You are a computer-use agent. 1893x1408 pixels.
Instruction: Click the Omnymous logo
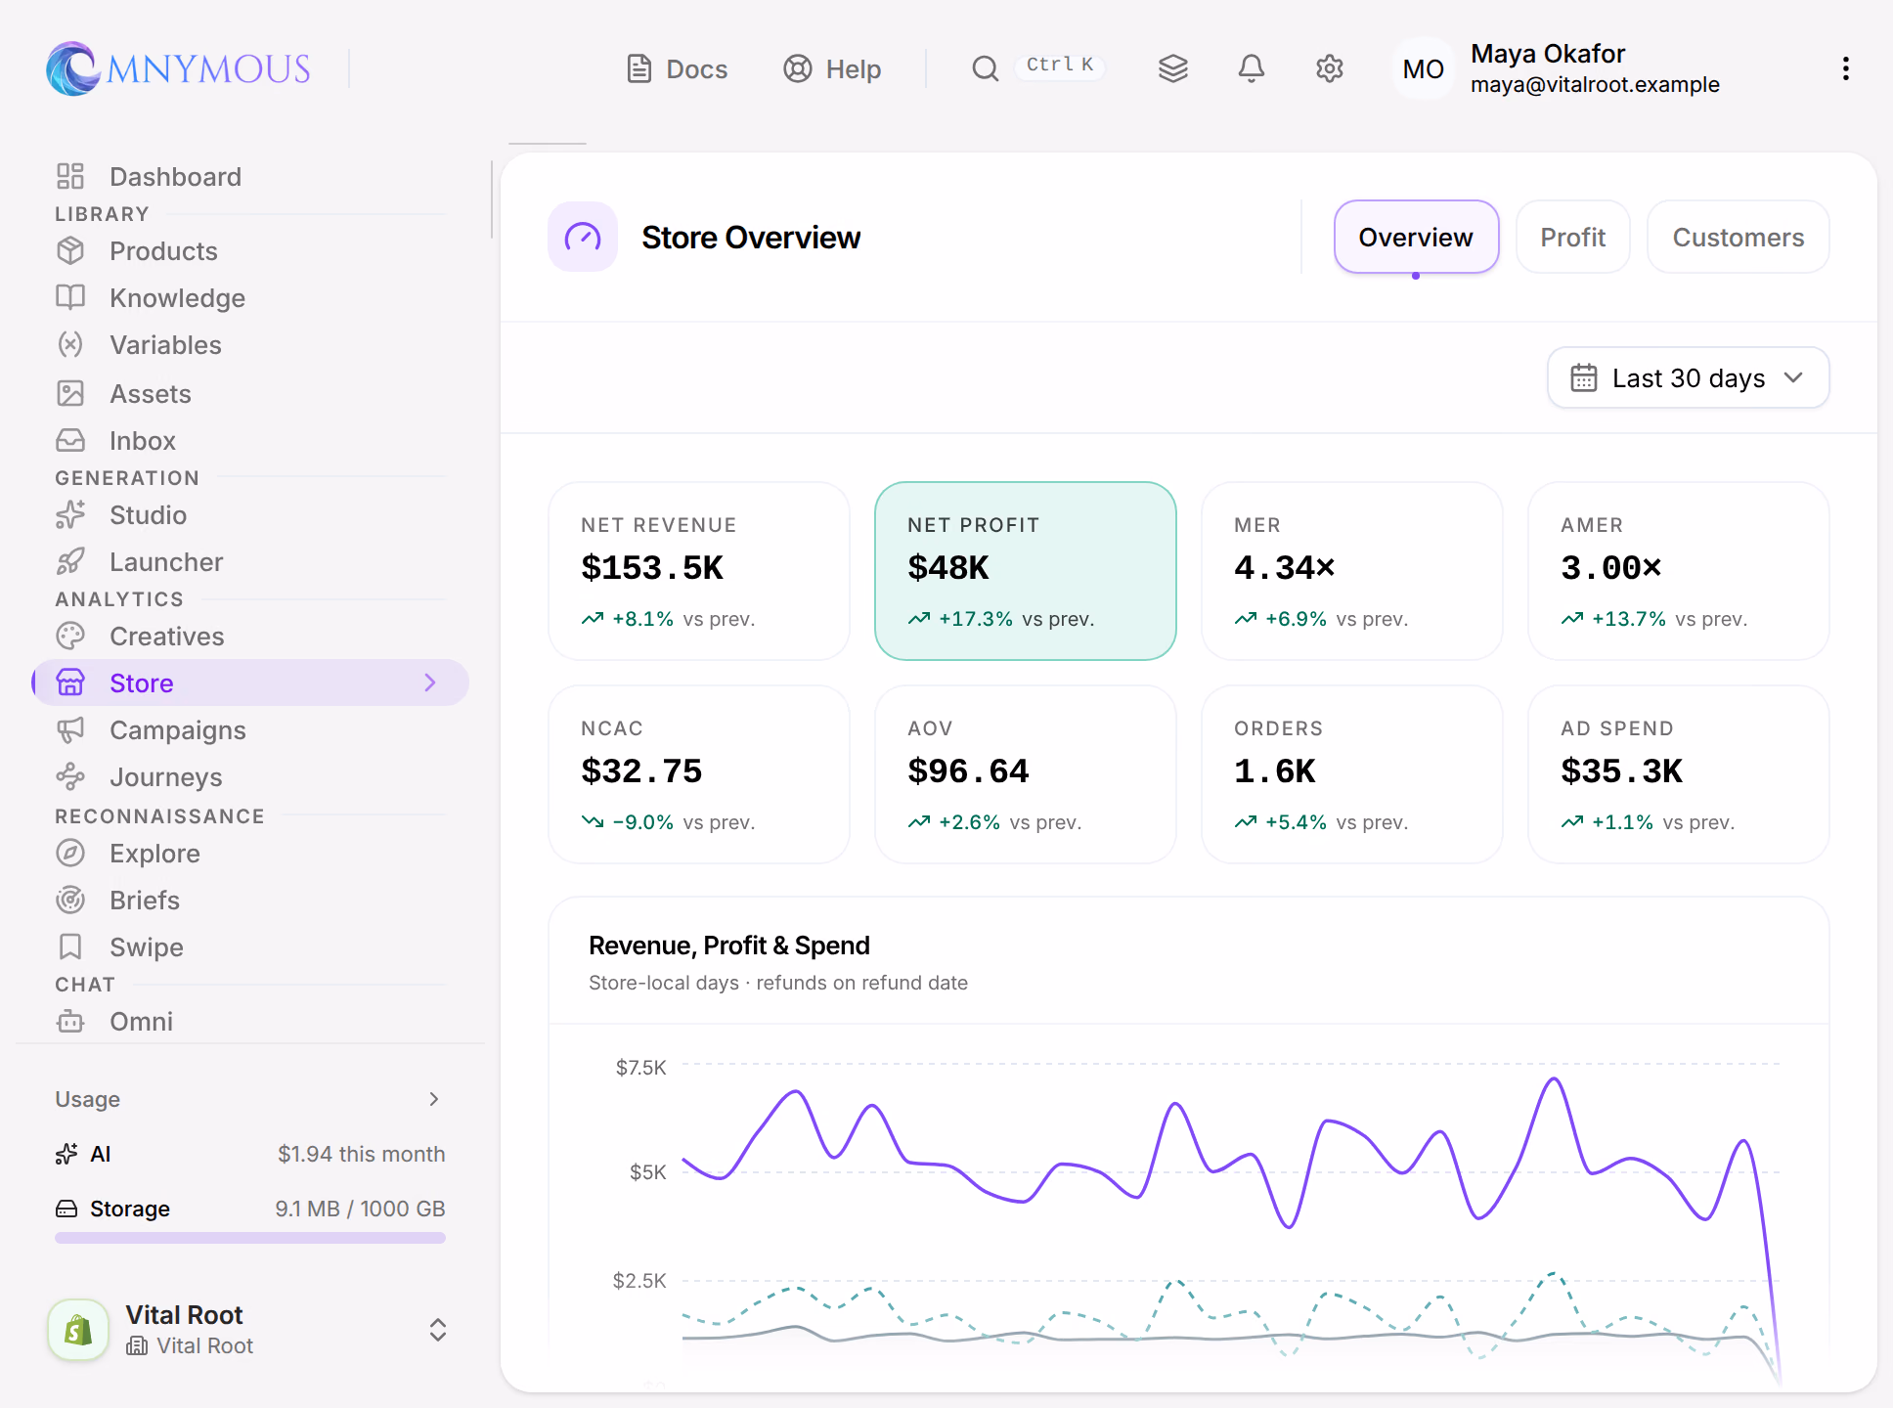pos(178,68)
